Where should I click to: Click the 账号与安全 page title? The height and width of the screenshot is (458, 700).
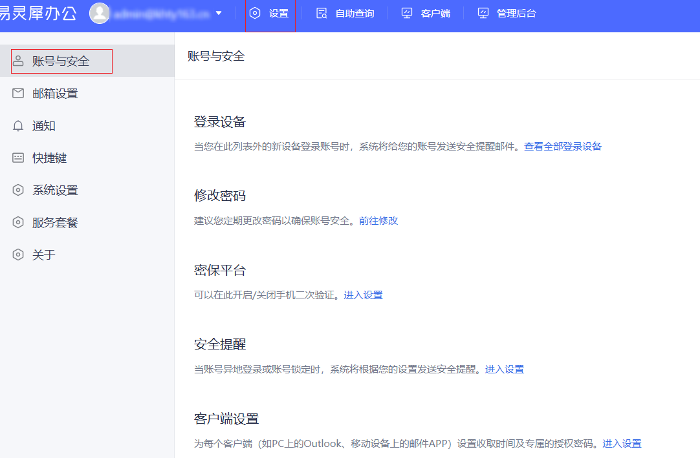pos(216,56)
